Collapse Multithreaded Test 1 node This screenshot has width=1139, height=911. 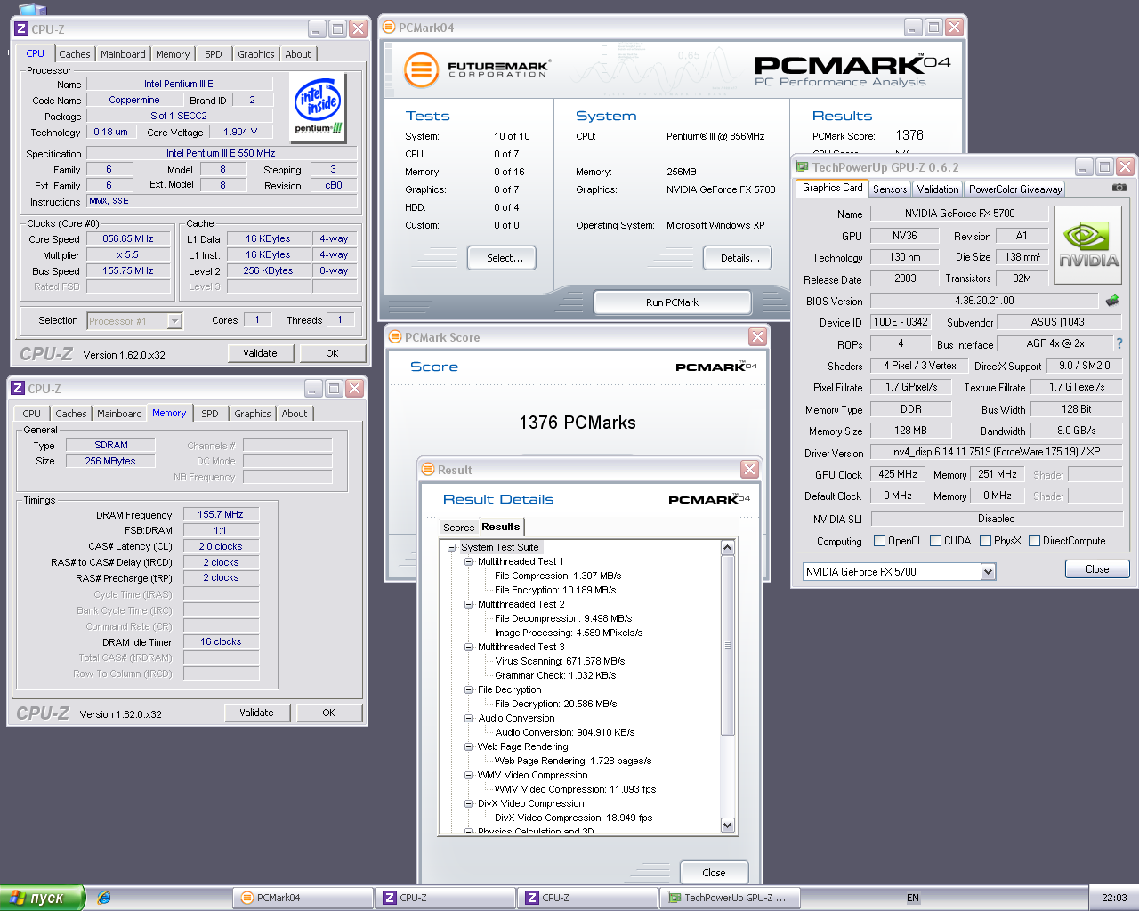coord(468,561)
